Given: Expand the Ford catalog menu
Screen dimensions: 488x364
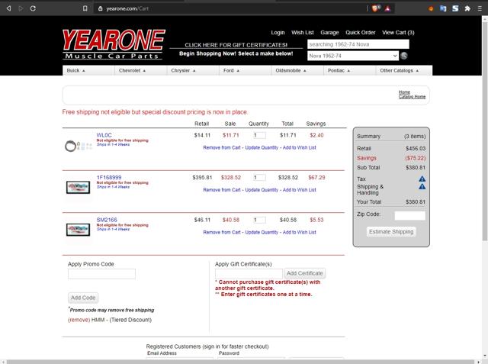Looking at the screenshot, I should (x=246, y=70).
